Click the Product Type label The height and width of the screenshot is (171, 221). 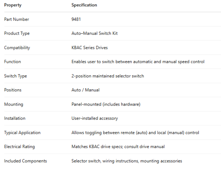click(17, 34)
